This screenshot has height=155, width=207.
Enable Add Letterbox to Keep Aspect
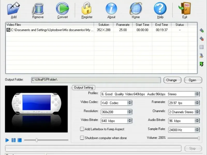(82, 129)
